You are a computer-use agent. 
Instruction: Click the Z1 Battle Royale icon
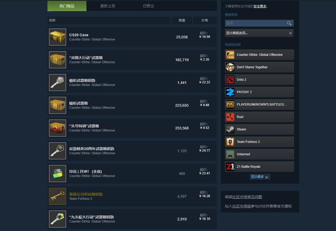(230, 166)
